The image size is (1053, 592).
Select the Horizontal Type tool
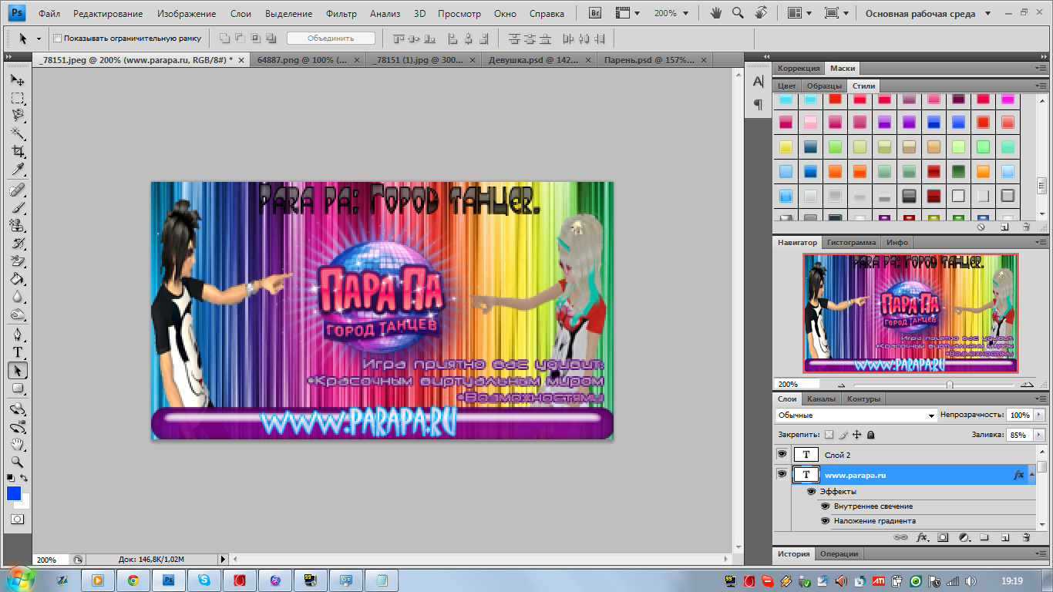18,352
